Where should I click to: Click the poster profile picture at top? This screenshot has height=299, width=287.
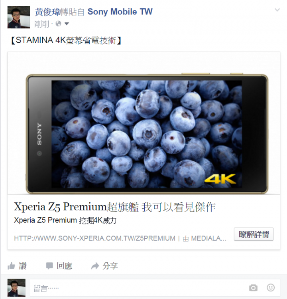point(19,17)
